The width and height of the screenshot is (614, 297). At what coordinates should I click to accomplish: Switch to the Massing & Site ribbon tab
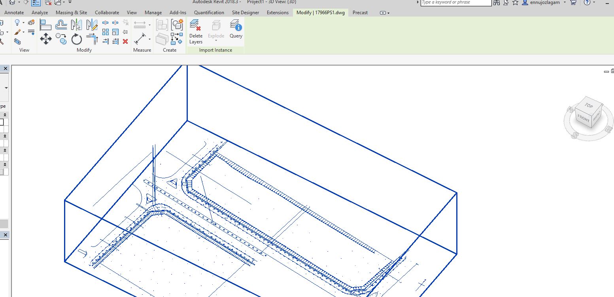click(71, 12)
